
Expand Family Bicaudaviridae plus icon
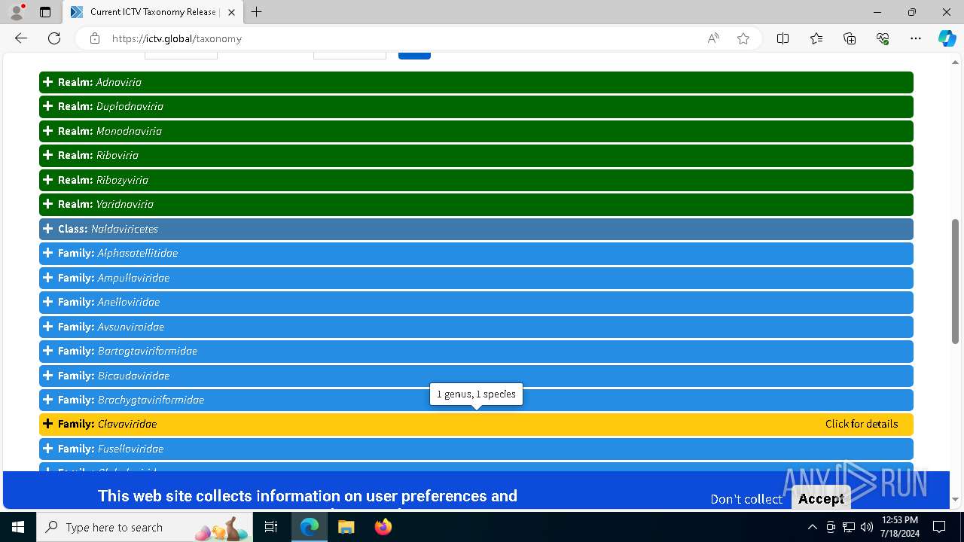click(x=48, y=376)
